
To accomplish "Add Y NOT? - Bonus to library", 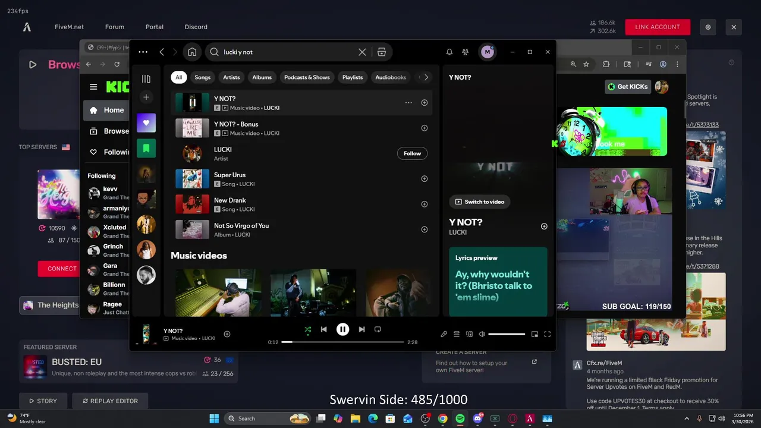I will (424, 128).
